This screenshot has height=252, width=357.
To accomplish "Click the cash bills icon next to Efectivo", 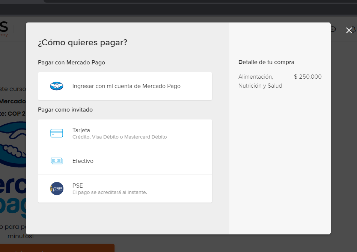I will 56,161.
